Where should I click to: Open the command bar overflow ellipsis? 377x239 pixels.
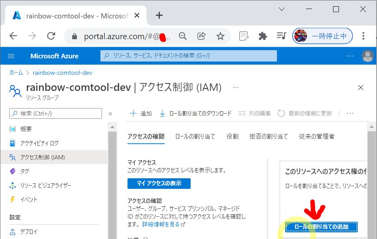pyautogui.click(x=350, y=113)
